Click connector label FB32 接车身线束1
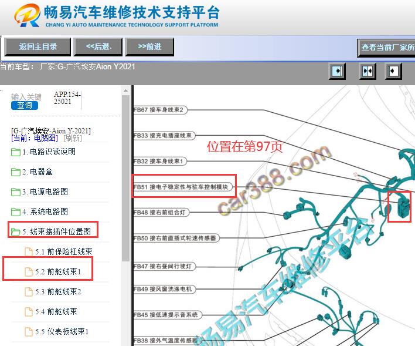Image resolution: width=415 pixels, height=346 pixels. click(x=160, y=162)
